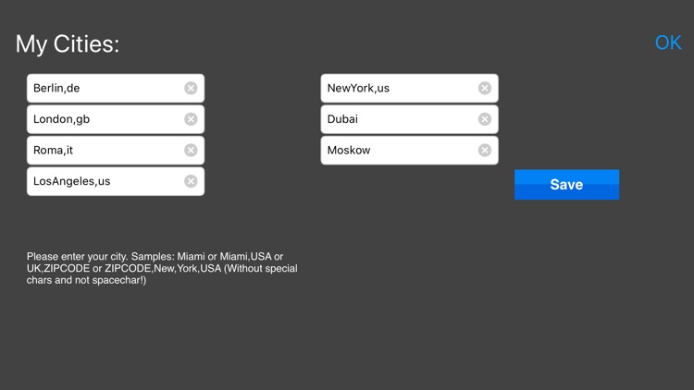Place cursor after Dubai text
This screenshot has width=694, height=390.
pyautogui.click(x=359, y=119)
